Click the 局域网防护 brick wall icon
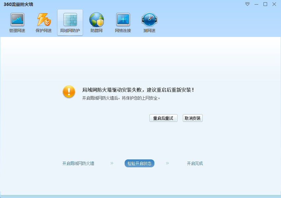Image resolution: width=281 pixels, height=198 pixels. coord(70,20)
